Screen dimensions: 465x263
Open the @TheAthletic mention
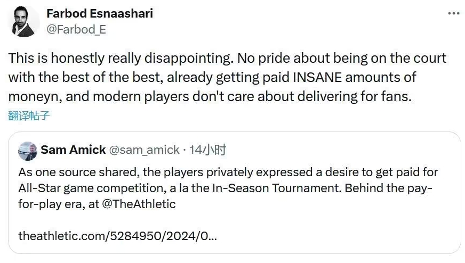139,204
